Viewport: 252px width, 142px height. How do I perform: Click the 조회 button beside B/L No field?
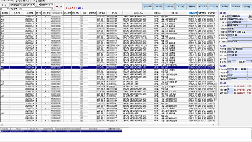coord(250,16)
